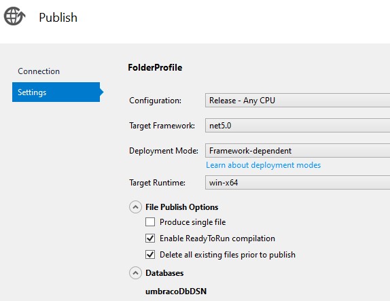
Task: Select the umbracoDbDSN database entry
Action: (176, 291)
